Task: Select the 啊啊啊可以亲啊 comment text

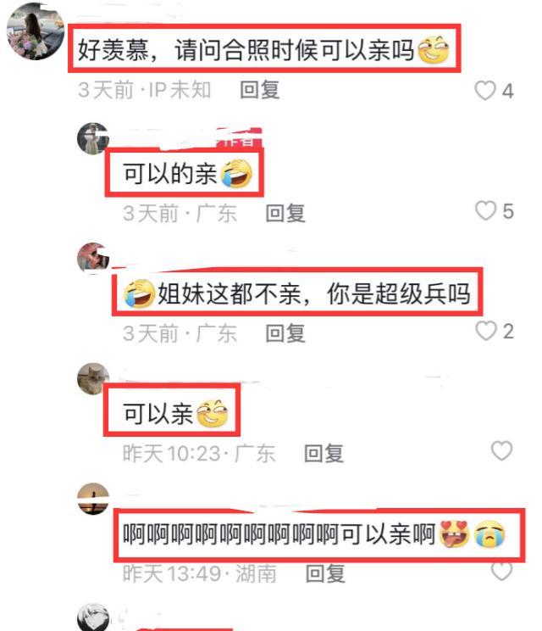Action: (x=279, y=535)
